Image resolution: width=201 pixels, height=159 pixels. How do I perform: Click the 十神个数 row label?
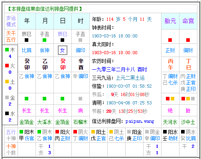click(11, 149)
